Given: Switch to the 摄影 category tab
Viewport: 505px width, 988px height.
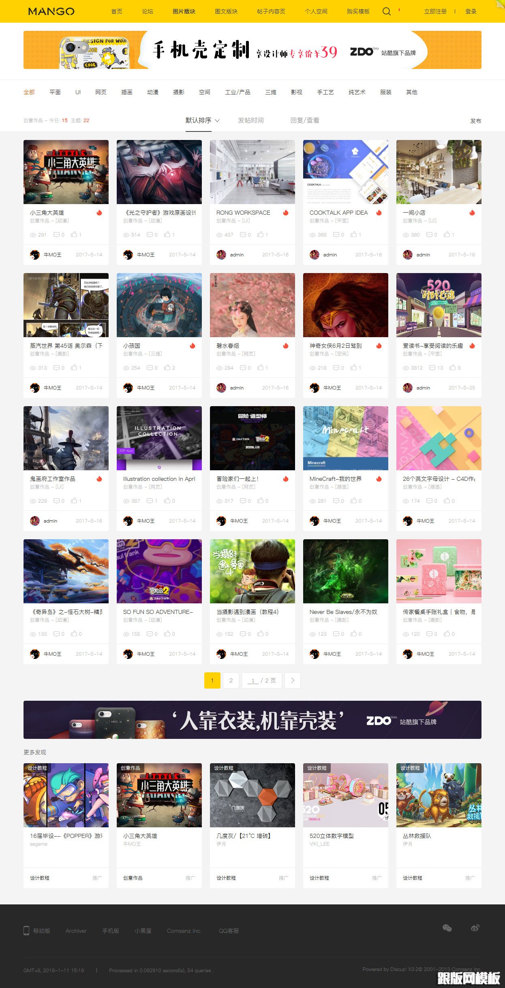Looking at the screenshot, I should coord(179,92).
